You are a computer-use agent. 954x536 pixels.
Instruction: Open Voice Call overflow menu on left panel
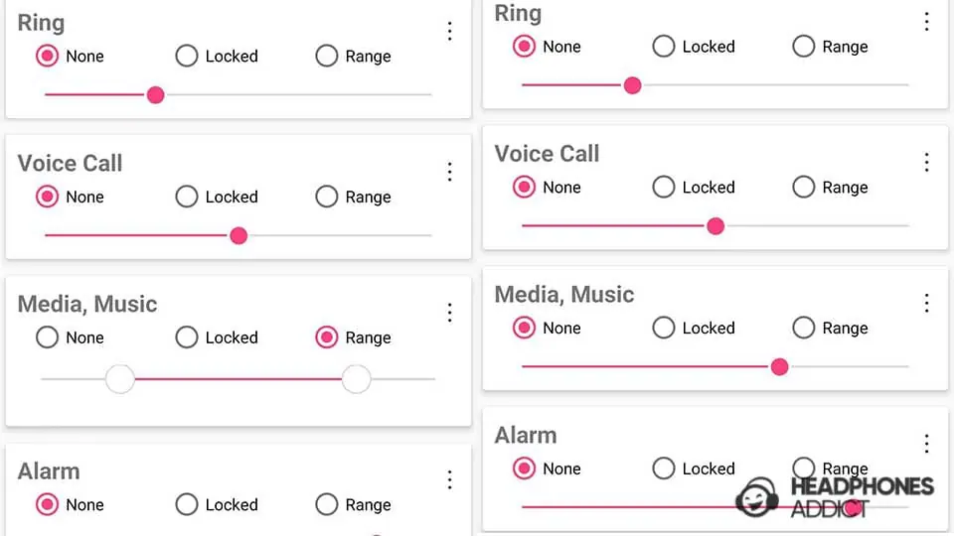pos(449,173)
